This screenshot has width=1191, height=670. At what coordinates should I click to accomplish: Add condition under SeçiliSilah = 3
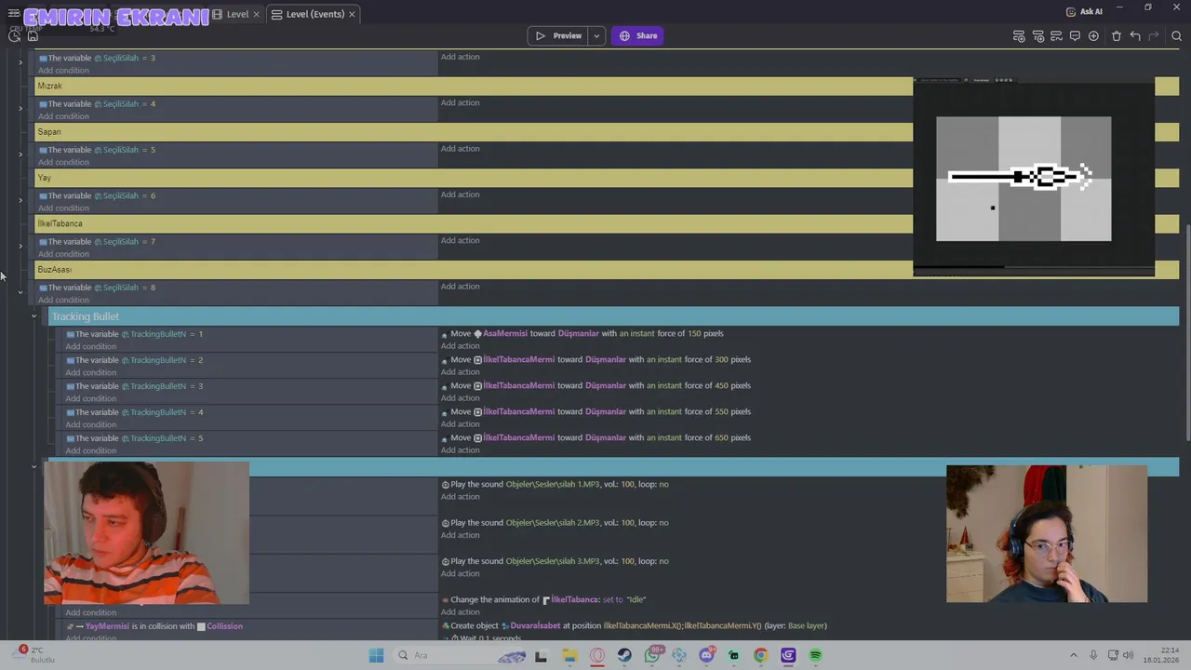pyautogui.click(x=63, y=71)
